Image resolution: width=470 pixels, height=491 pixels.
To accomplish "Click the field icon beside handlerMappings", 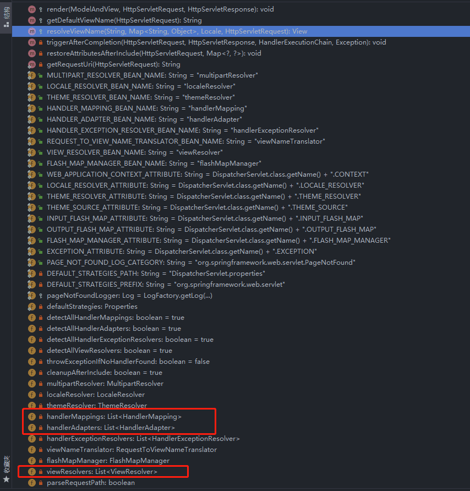I will point(32,417).
